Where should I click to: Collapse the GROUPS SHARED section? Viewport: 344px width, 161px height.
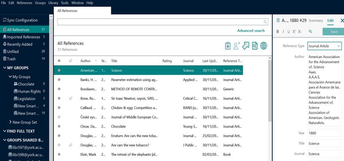(4, 140)
